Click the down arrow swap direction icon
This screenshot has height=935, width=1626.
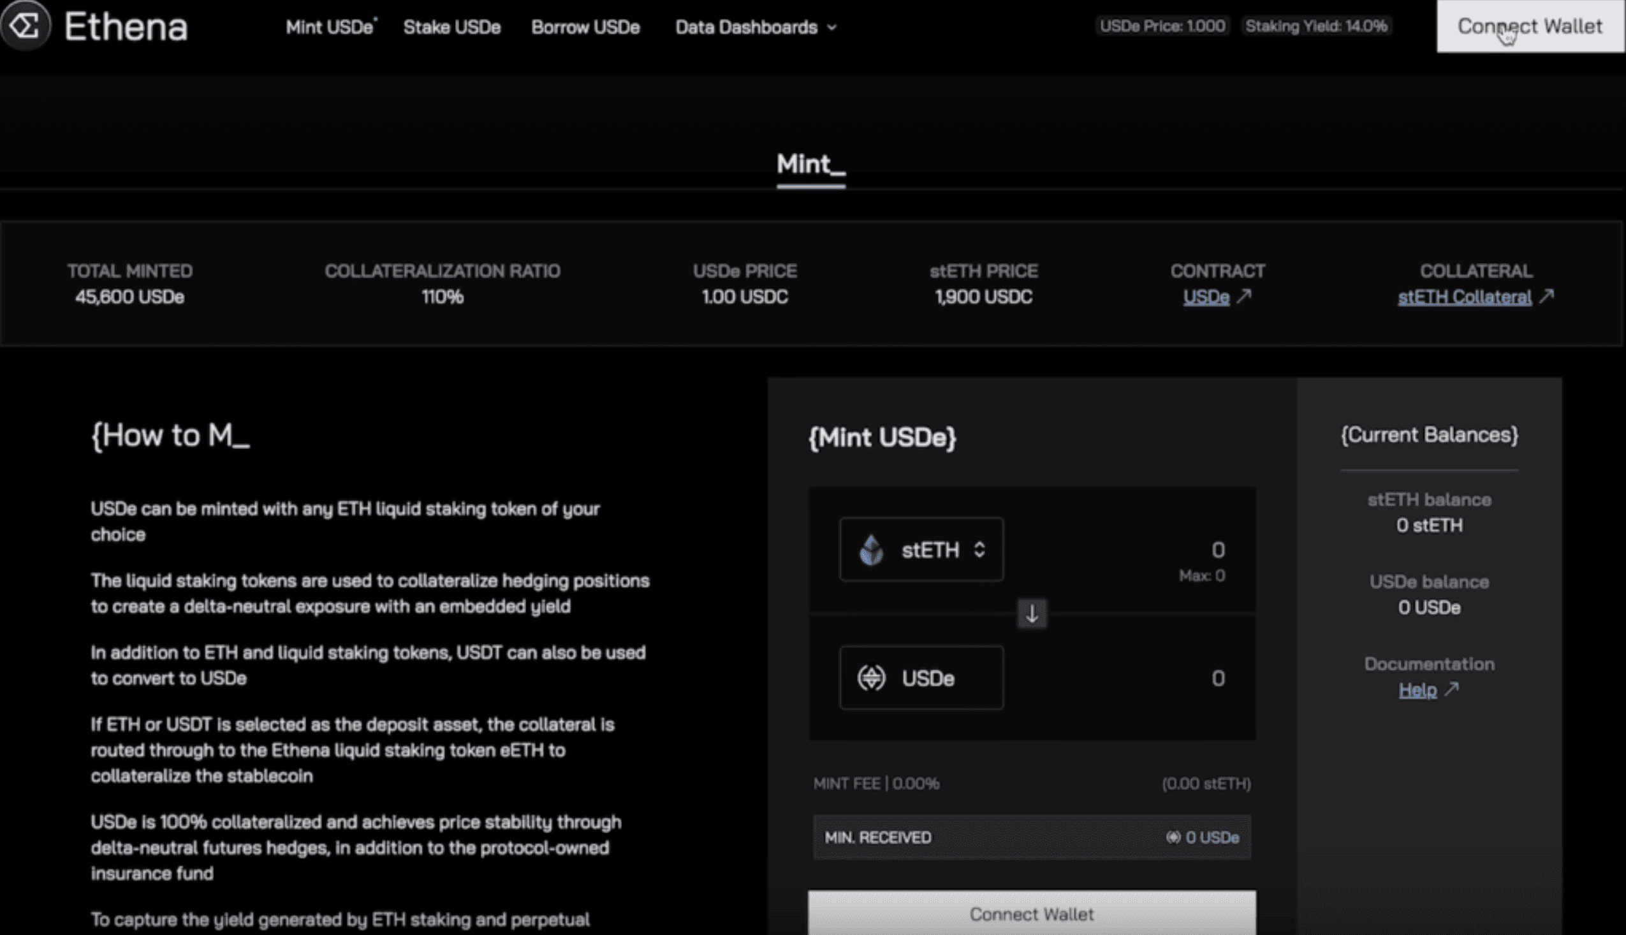[x=1032, y=614]
